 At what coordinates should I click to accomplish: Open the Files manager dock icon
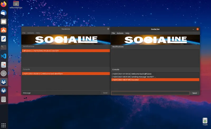pos(3,22)
